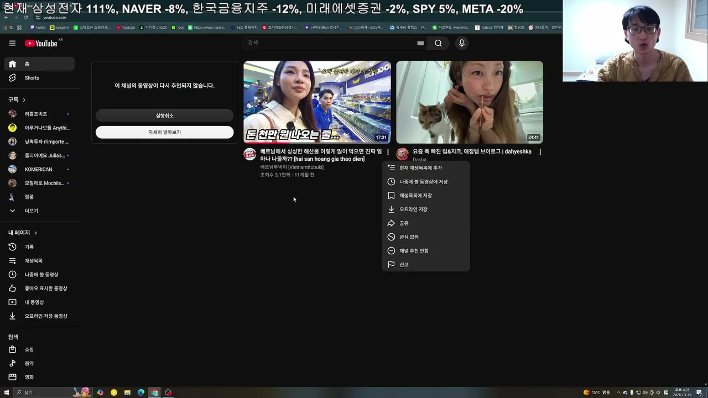Viewport: 708px width, 398px height.
Task: Expand 더보기 in subscriptions list
Action: (39, 211)
